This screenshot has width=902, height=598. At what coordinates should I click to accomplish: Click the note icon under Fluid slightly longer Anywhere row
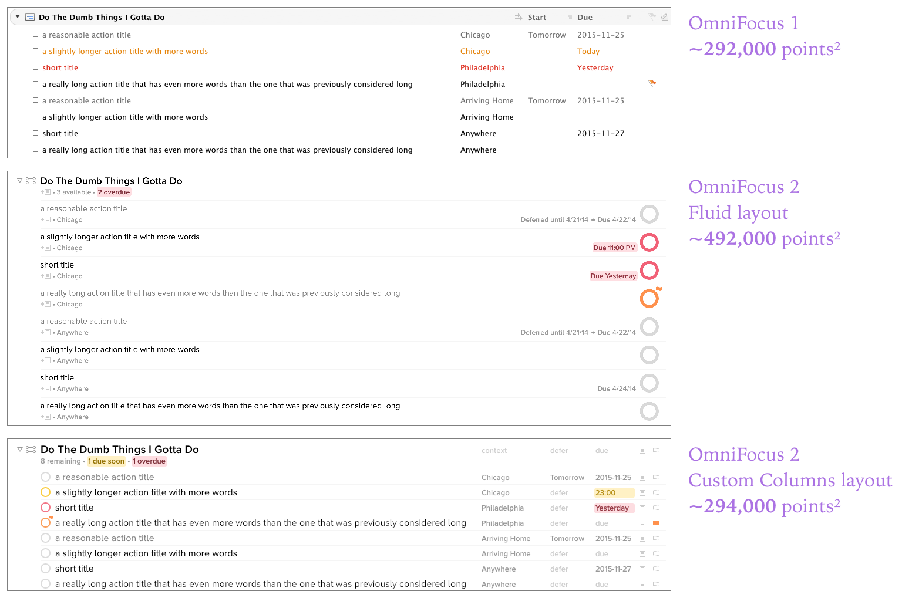[x=46, y=360]
